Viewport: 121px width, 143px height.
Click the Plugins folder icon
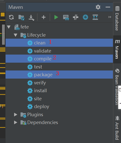click(23, 115)
